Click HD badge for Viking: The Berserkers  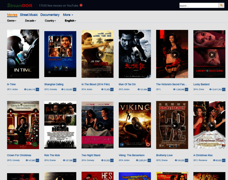[149, 160]
